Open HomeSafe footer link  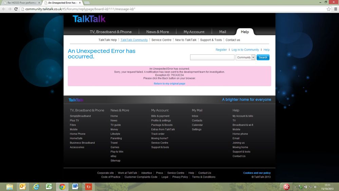pos(76,138)
